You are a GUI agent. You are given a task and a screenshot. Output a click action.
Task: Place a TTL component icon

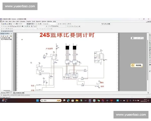[x=10, y=26]
